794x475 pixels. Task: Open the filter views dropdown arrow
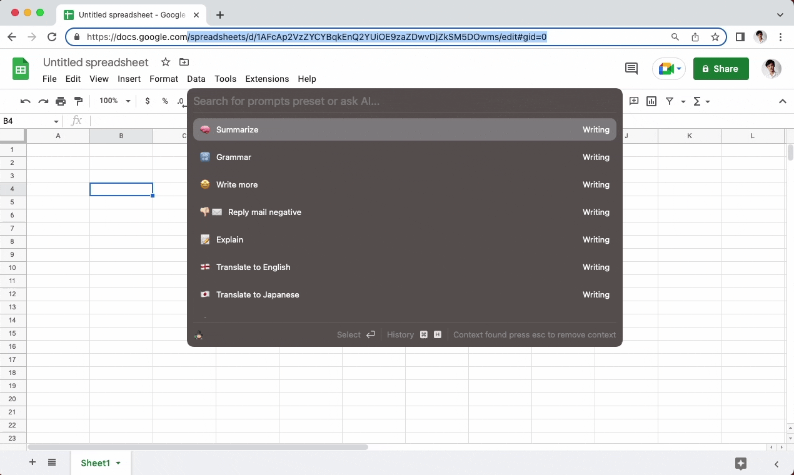683,101
